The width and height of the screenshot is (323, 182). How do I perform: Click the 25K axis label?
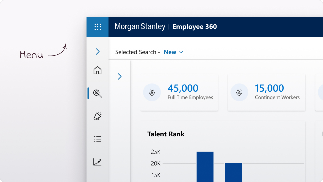coord(156,152)
